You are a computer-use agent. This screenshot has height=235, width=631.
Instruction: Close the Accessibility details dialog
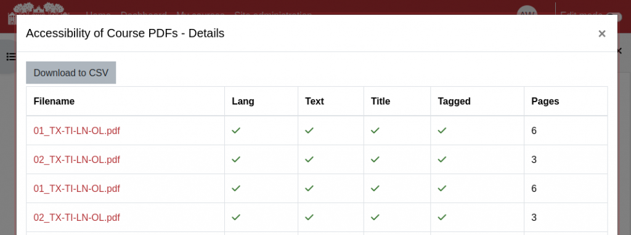pos(601,34)
